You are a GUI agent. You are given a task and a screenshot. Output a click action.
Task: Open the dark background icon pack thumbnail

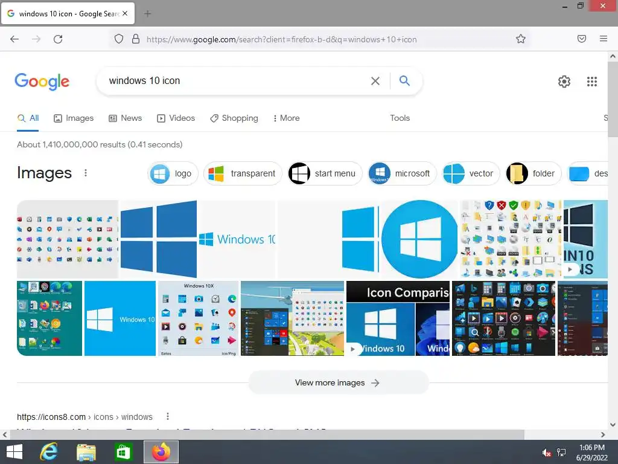tap(503, 318)
